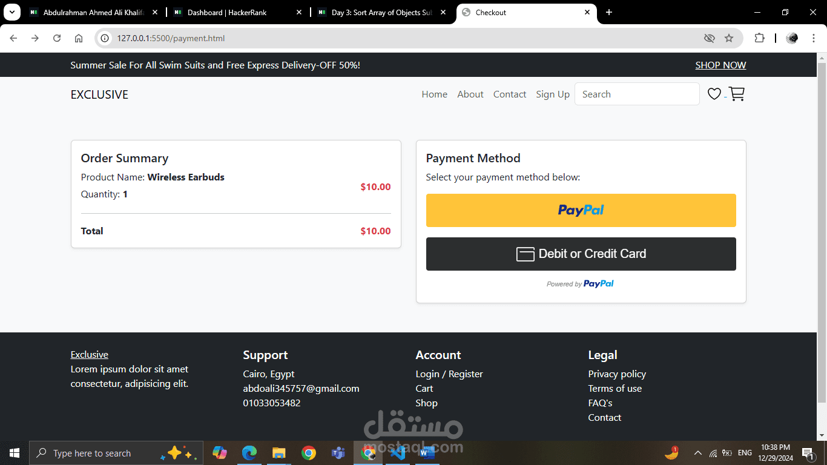The image size is (827, 465).
Task: Click the Wireless Earbuds product name
Action: [x=186, y=177]
